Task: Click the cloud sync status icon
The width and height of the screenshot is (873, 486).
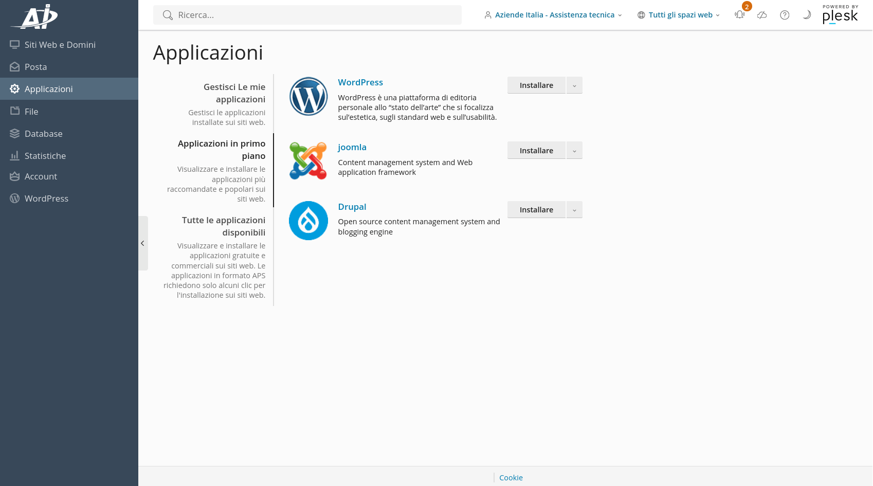Action: tap(762, 15)
